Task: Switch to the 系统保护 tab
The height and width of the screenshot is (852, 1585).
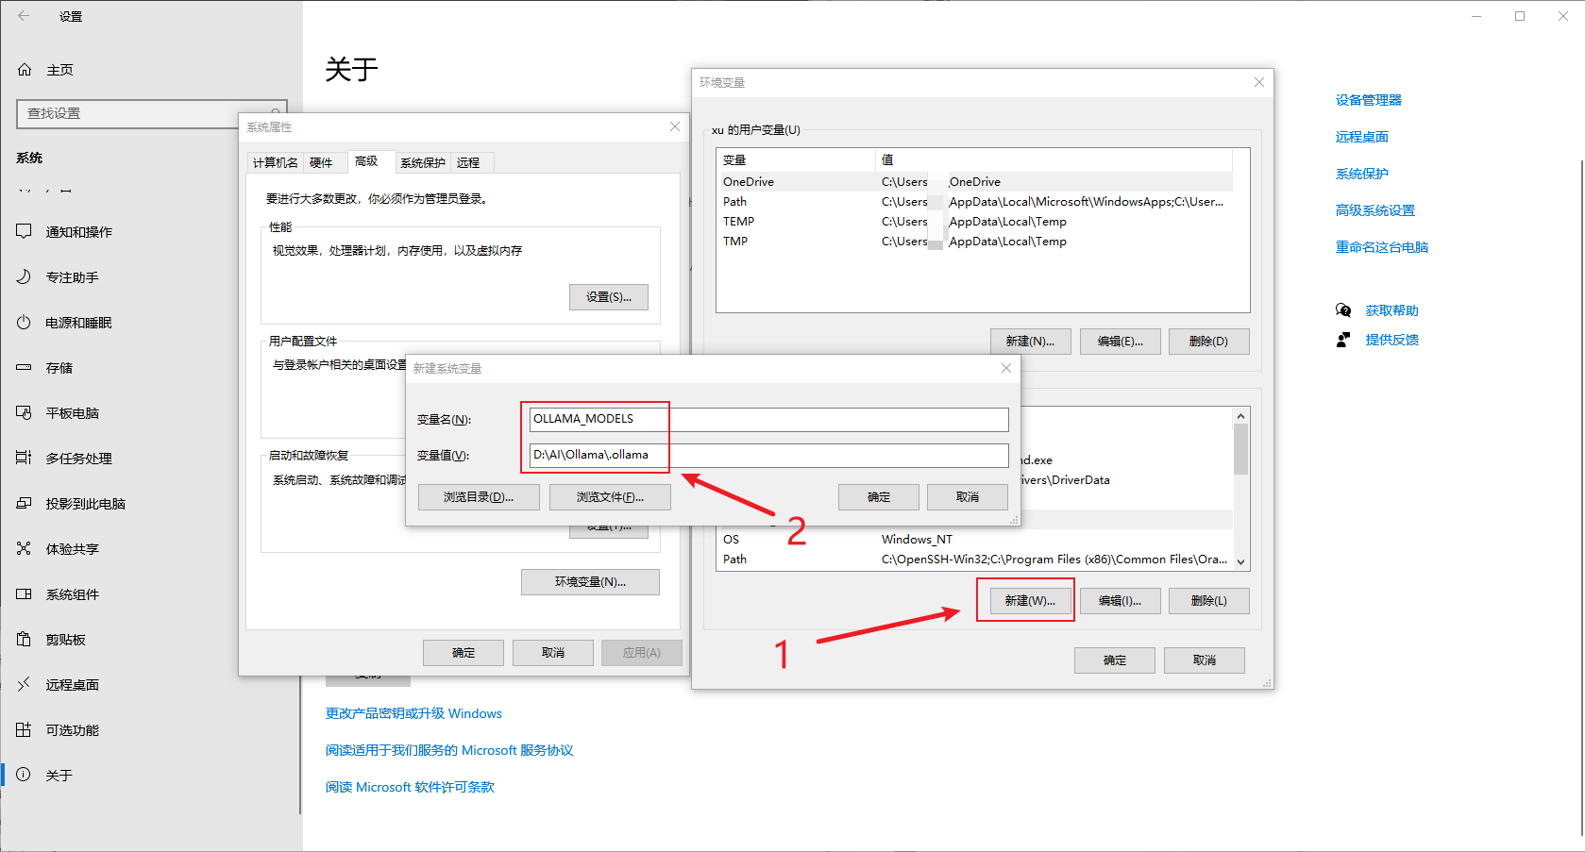Action: tap(422, 163)
